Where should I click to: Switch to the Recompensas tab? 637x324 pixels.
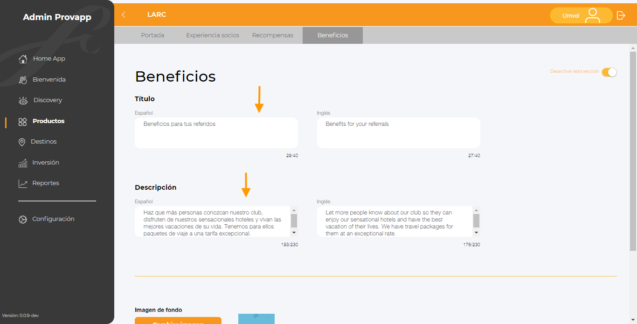[273, 35]
